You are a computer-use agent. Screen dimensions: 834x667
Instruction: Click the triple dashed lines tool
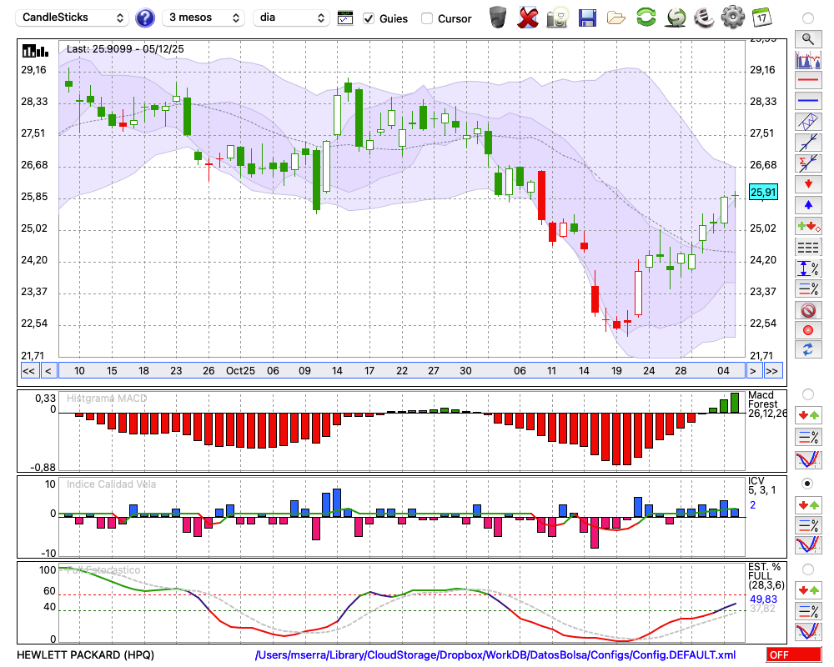point(808,247)
